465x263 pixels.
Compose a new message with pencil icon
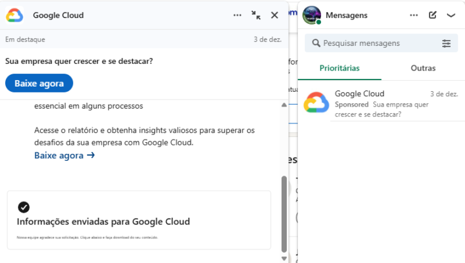(x=432, y=15)
